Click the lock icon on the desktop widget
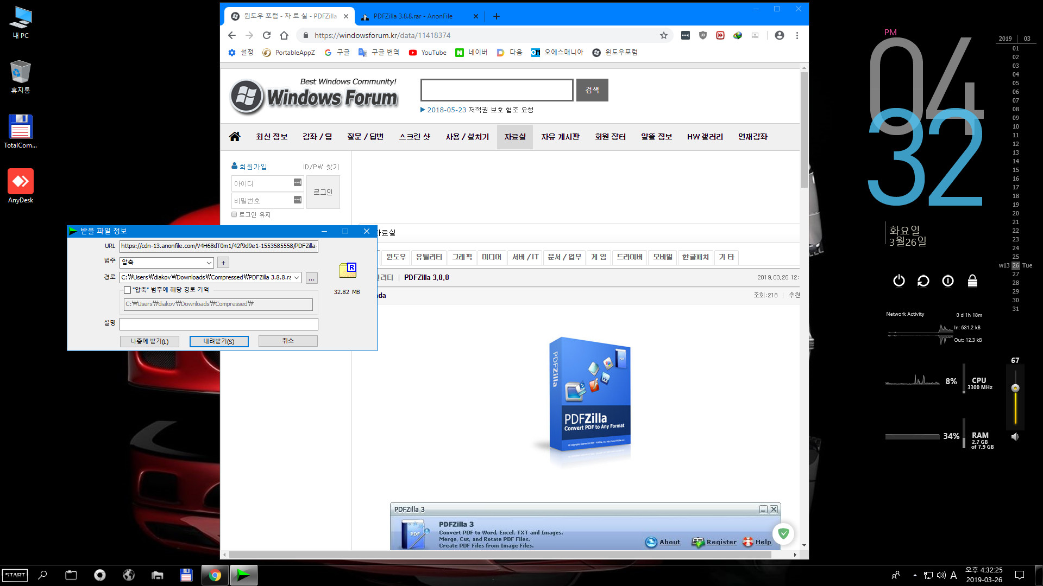 [972, 281]
